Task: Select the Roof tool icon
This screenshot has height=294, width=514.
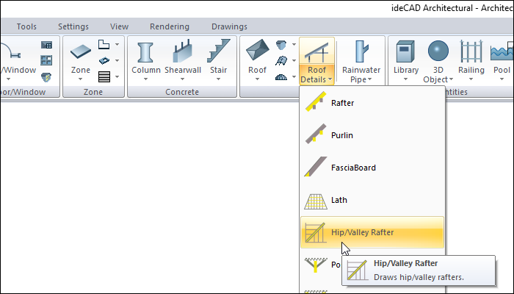Action: 257,53
